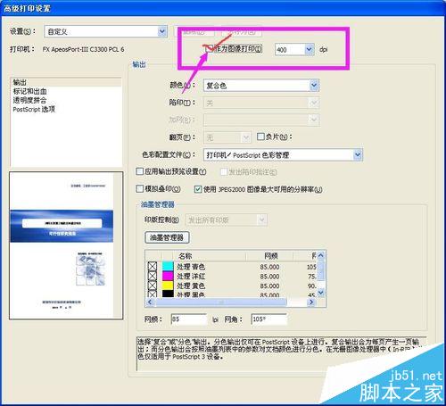Select PostScript 选项 in the category list
This screenshot has height=406, width=446.
click(x=34, y=109)
